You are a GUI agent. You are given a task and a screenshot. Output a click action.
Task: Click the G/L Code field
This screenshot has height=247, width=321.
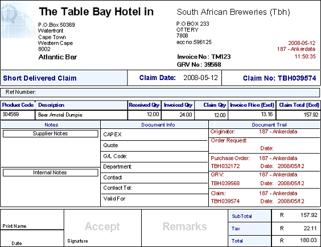click(155, 157)
